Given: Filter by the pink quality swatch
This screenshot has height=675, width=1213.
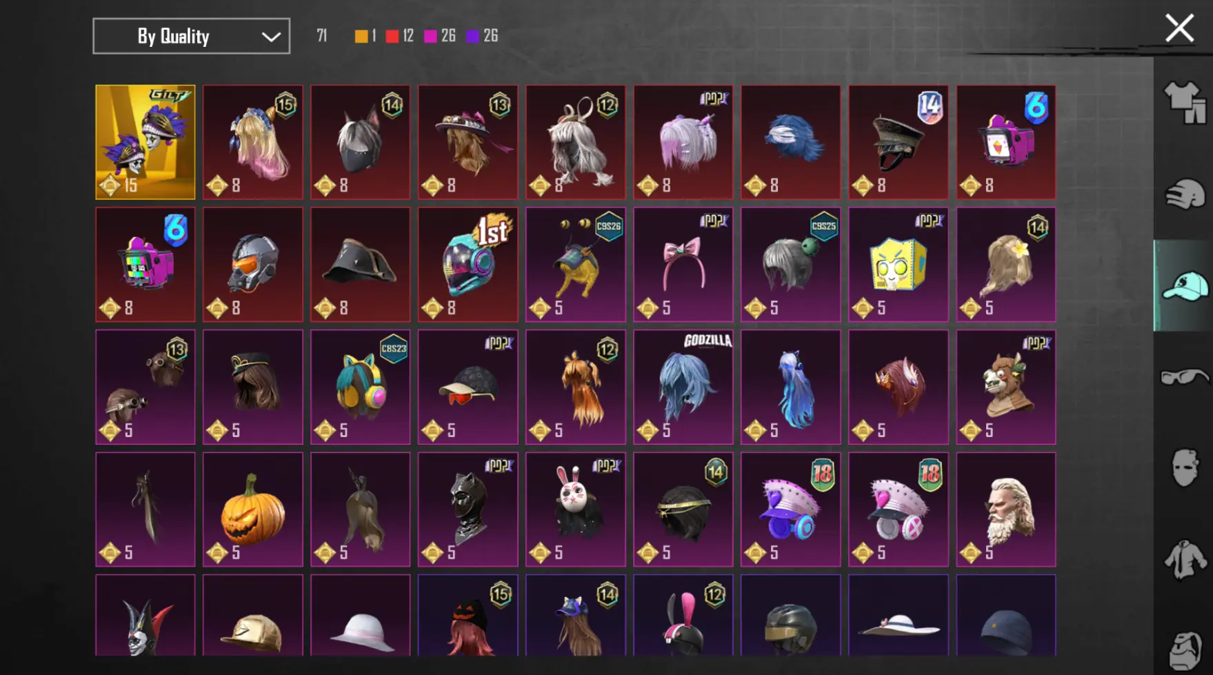Looking at the screenshot, I should click(x=430, y=37).
